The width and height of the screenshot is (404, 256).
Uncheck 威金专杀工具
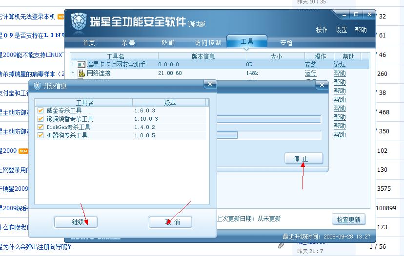[x=40, y=110]
